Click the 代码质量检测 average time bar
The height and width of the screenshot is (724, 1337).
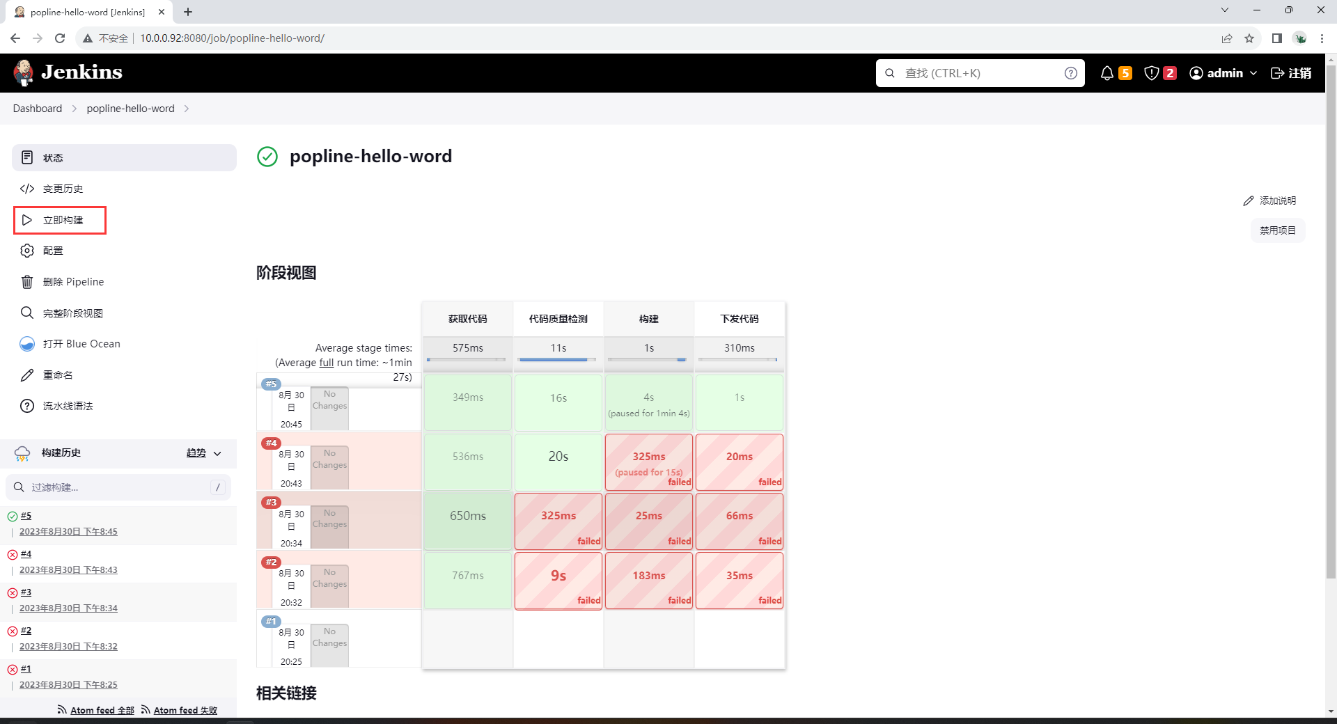click(557, 360)
